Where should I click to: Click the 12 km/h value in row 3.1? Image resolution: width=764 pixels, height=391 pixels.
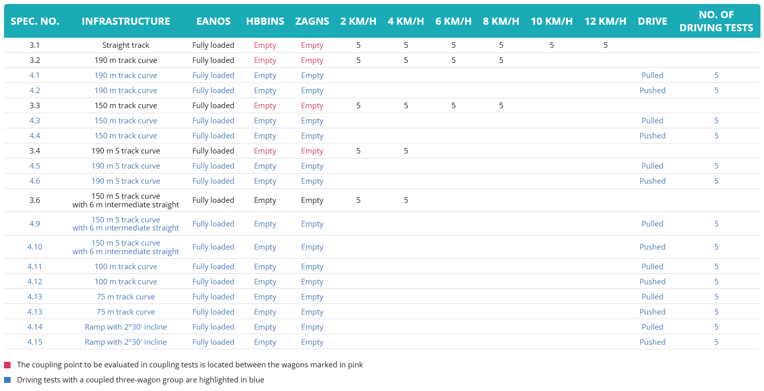(605, 45)
